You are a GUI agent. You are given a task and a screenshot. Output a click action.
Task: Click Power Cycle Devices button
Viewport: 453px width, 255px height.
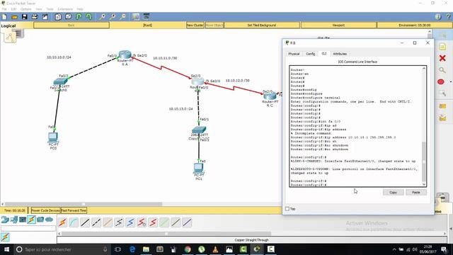tap(45, 210)
